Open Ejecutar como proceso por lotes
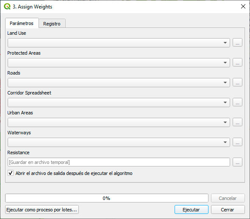Screen dimensions: 250x219 [x=42, y=210]
